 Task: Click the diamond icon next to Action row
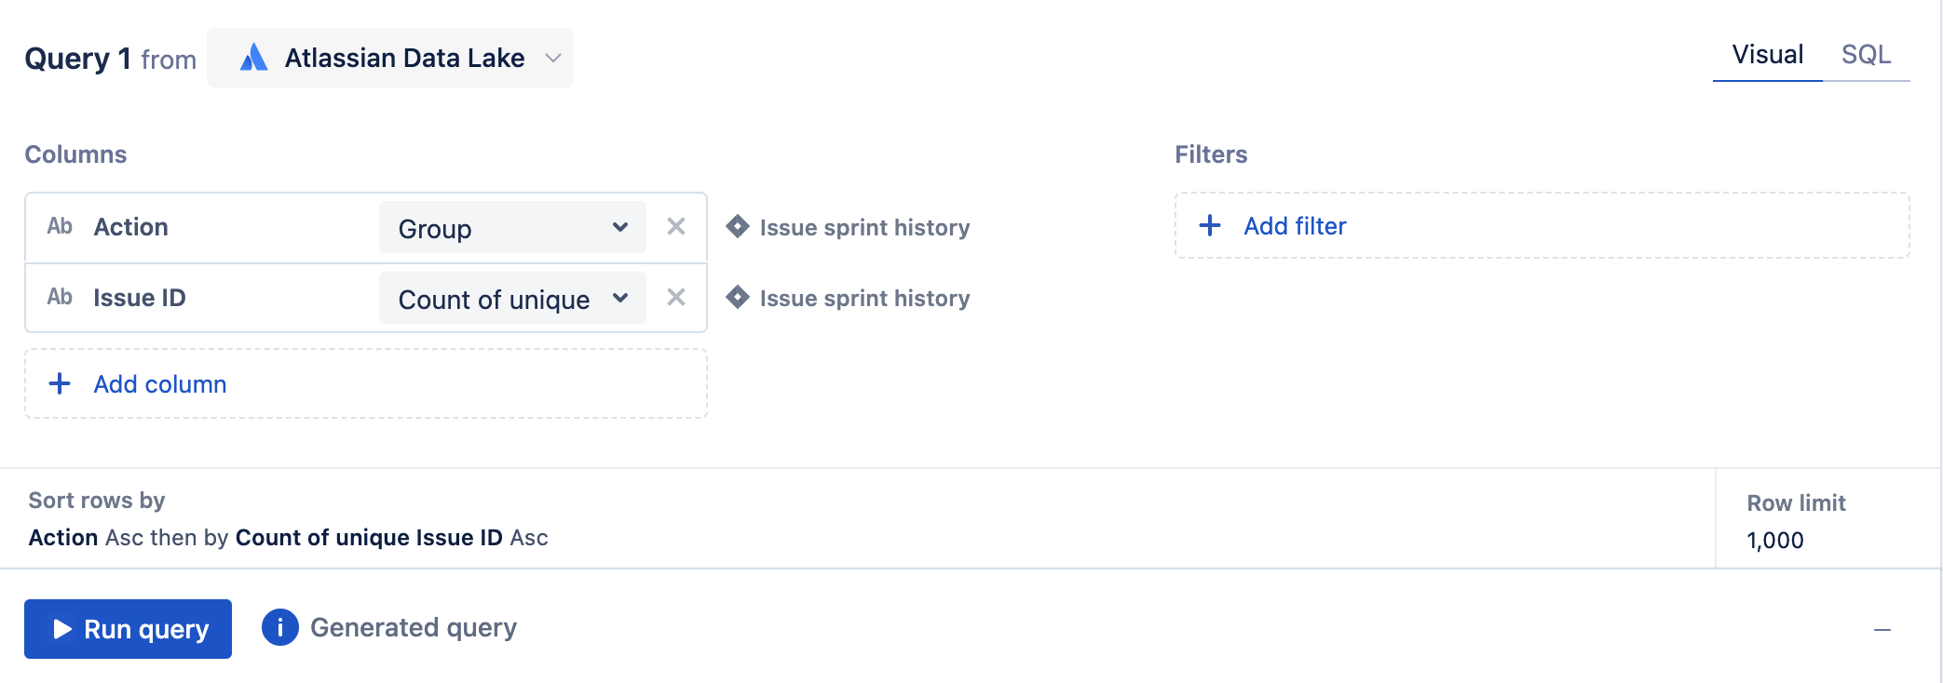pyautogui.click(x=738, y=227)
